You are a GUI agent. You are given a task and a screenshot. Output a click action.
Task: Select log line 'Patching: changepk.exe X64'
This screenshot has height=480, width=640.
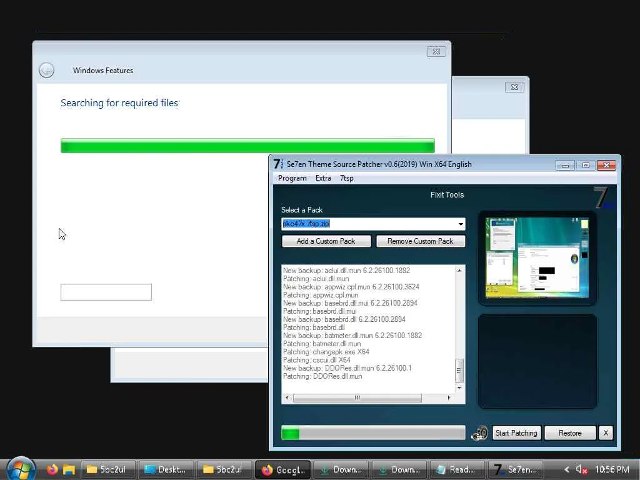326,352
